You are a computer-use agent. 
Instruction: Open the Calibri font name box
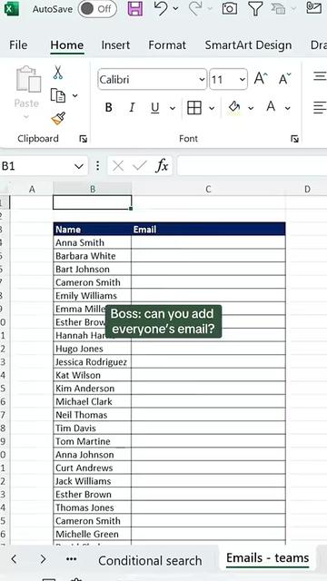pyautogui.click(x=153, y=79)
